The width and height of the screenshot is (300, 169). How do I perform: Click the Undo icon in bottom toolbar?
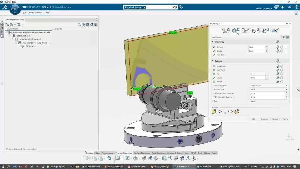click(109, 158)
